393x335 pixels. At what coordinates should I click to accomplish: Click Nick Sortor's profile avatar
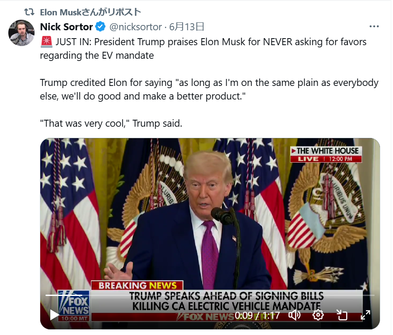(21, 33)
